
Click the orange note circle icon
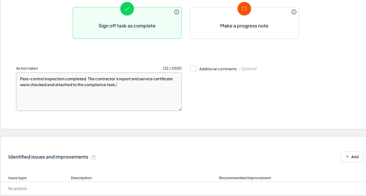pos(244,9)
